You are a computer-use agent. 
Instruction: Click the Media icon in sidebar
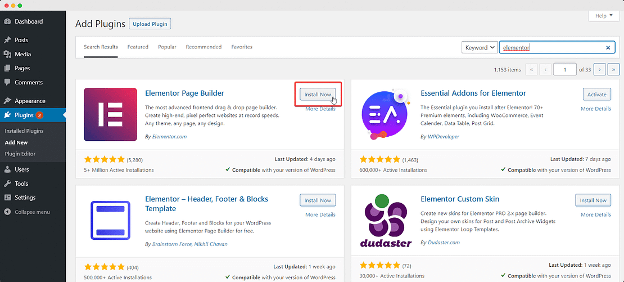(7, 54)
